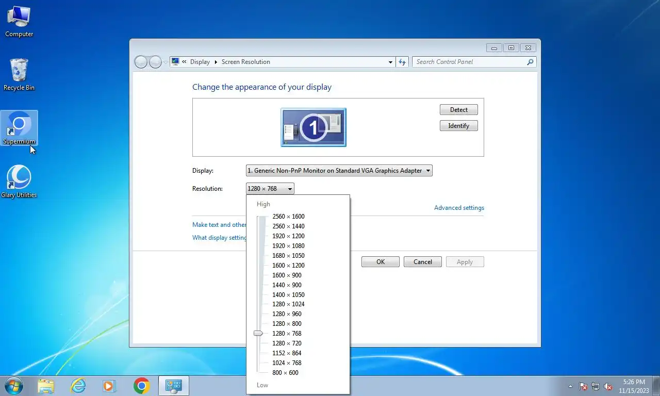
Task: Open the Computer desktop icon
Action: coord(19,22)
